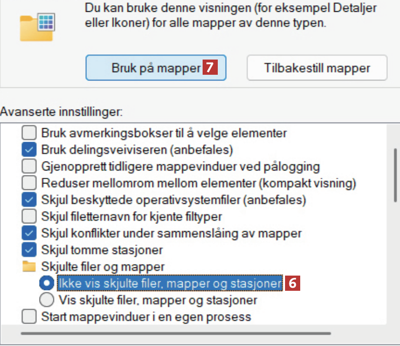Check Gjenopprett tidligere mappevinduer ved pålogging
The image size is (400, 346).
click(x=29, y=166)
